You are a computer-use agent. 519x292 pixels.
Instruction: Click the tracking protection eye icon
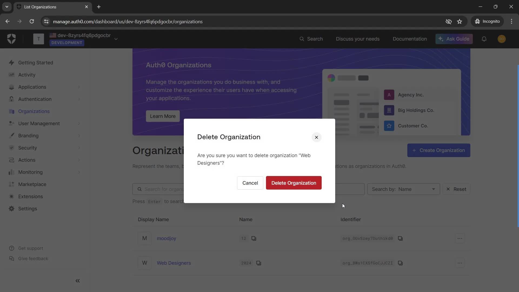[x=449, y=21]
